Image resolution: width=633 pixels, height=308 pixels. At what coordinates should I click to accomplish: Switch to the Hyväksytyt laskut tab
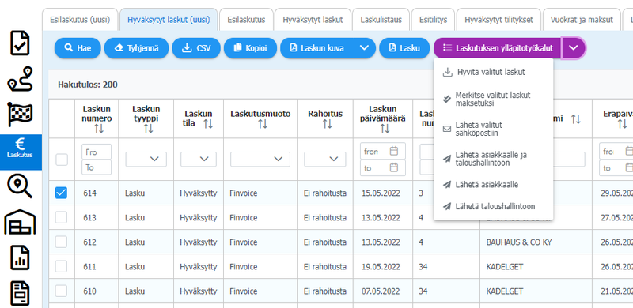point(313,20)
